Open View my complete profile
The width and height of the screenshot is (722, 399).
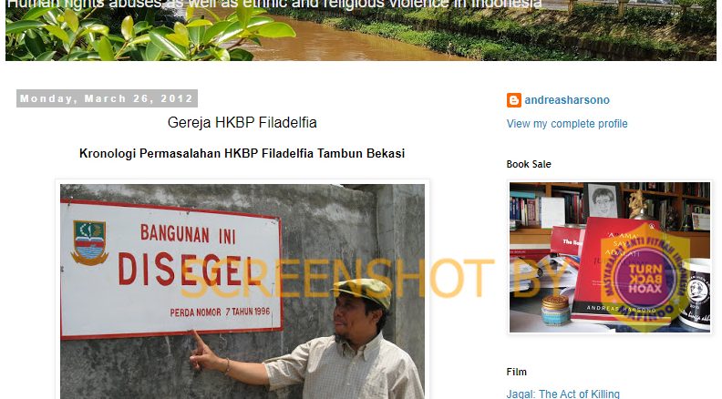coord(567,124)
